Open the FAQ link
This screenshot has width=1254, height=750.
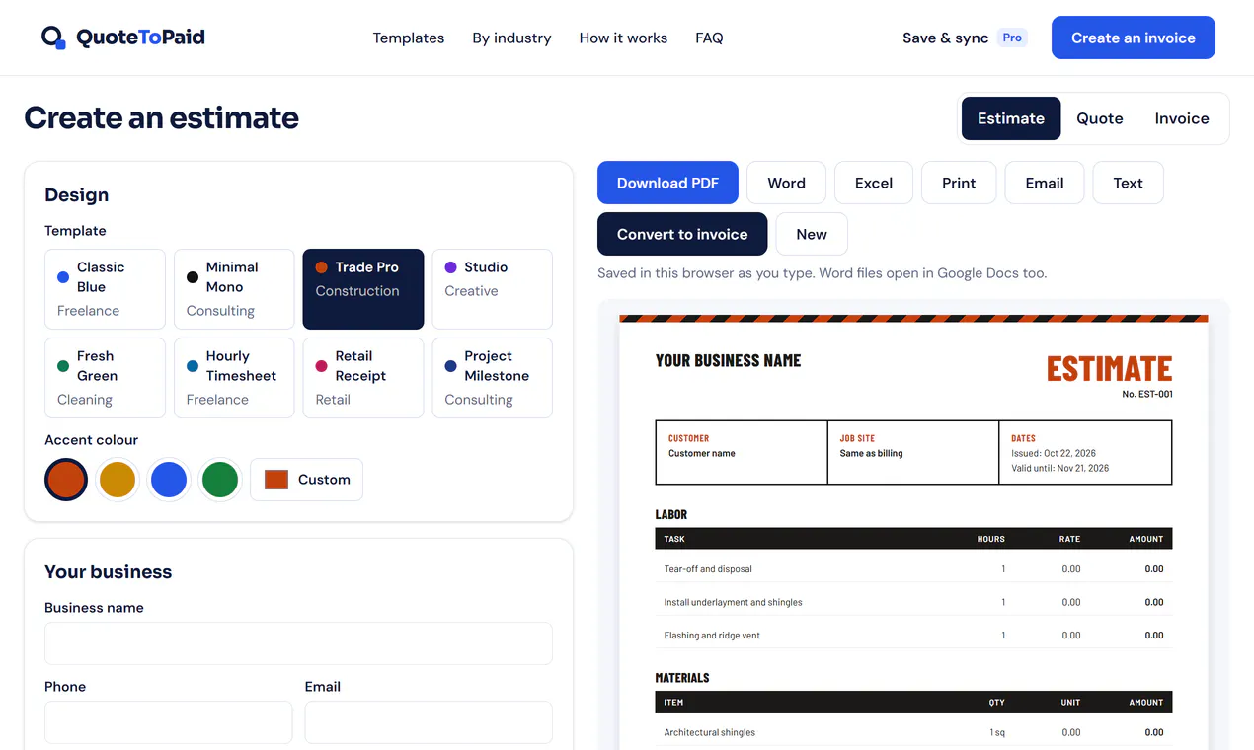pyautogui.click(x=709, y=37)
